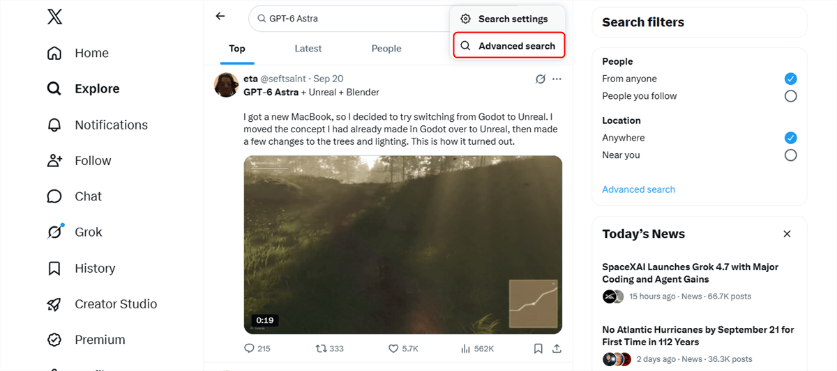Open the Follow page in sidebar
837x371 pixels.
pos(79,161)
